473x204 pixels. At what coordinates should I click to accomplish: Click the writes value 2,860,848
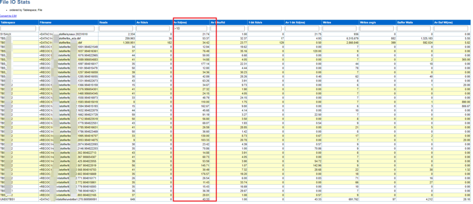point(352,43)
